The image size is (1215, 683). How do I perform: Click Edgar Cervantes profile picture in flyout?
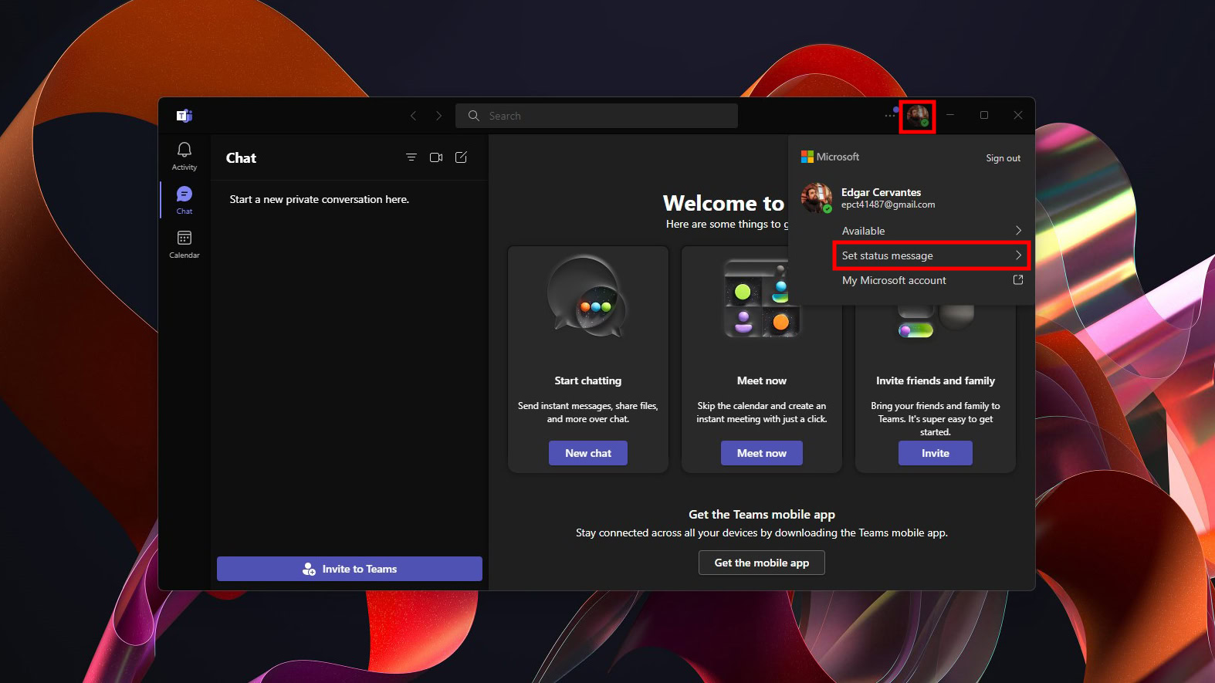click(x=817, y=198)
